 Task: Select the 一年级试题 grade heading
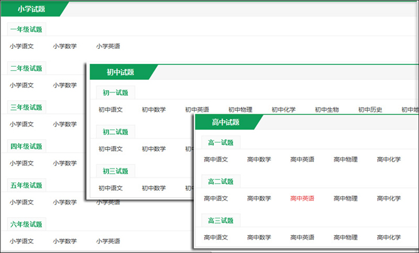tap(26, 29)
